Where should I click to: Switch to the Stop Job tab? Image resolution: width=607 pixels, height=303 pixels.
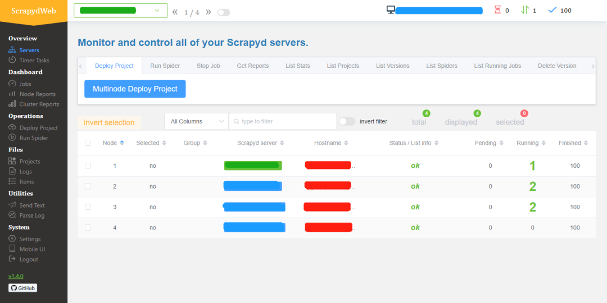click(x=209, y=66)
